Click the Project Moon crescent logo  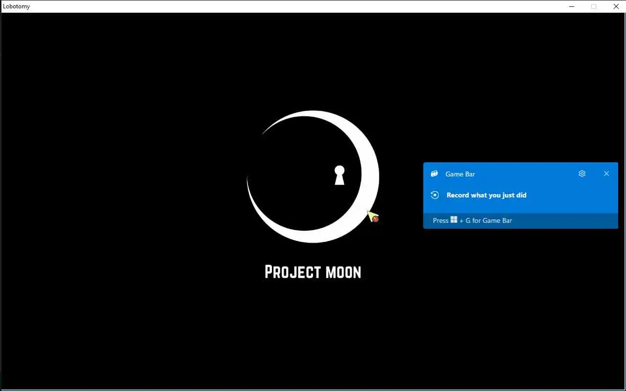pyautogui.click(x=313, y=176)
